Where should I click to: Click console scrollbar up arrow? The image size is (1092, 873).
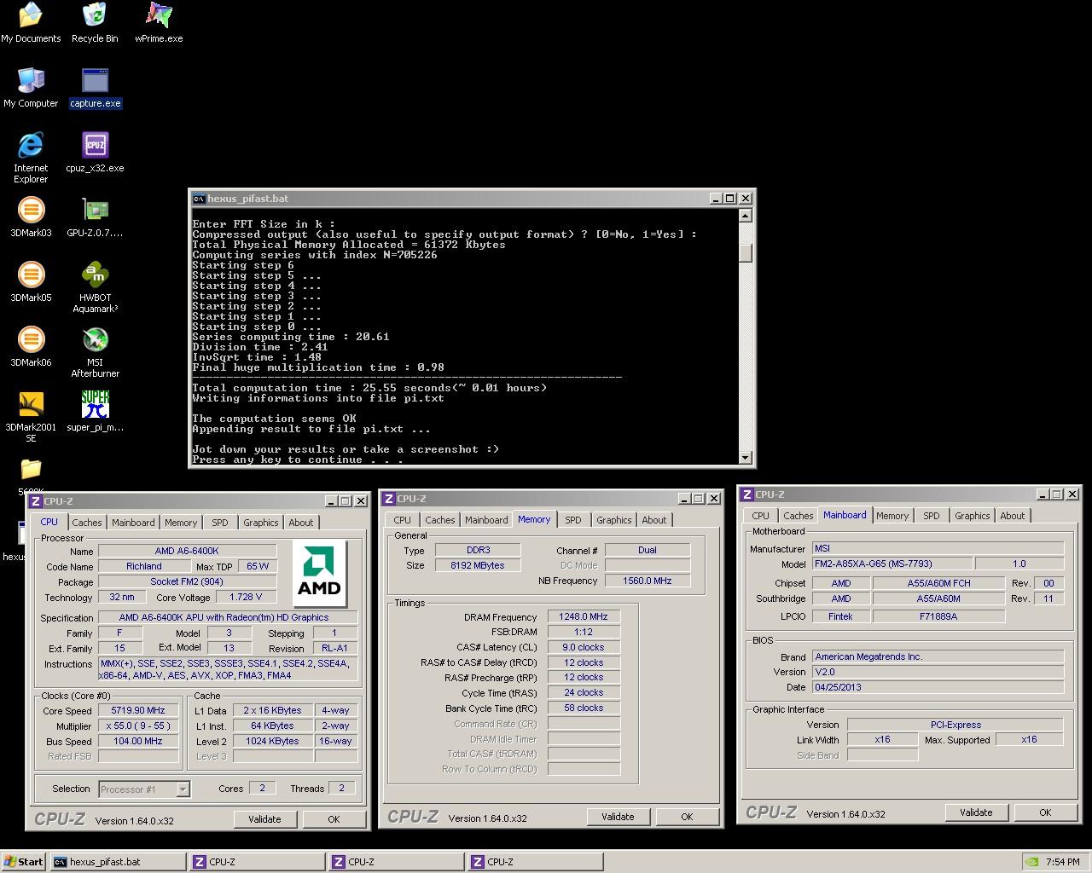tap(746, 216)
